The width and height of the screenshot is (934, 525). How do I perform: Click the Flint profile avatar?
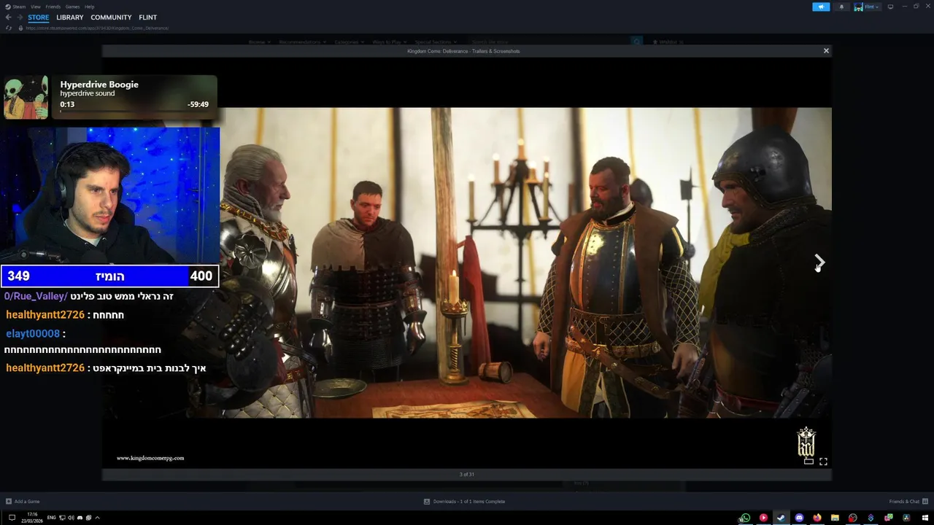click(858, 7)
